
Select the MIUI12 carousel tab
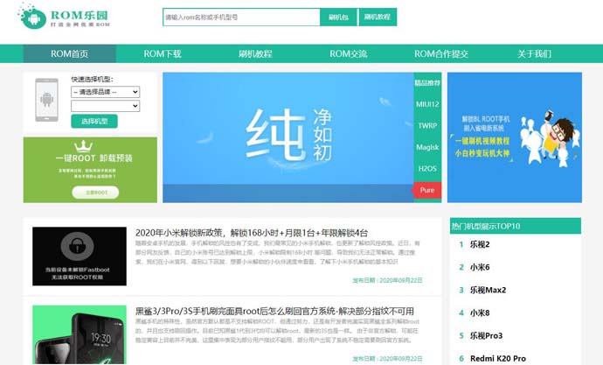427,104
